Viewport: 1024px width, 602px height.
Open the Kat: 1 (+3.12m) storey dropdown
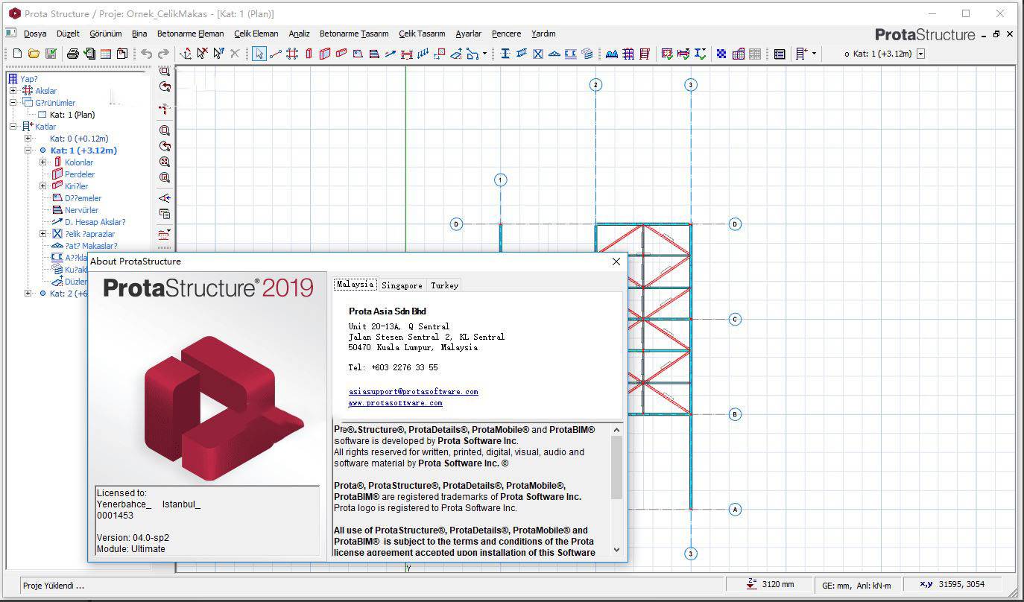[x=921, y=54]
